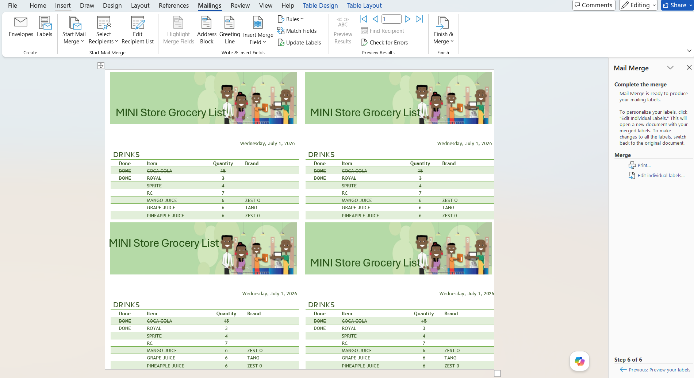This screenshot has width=694, height=378.
Task: Expand the Rules dropdown
Action: [291, 19]
